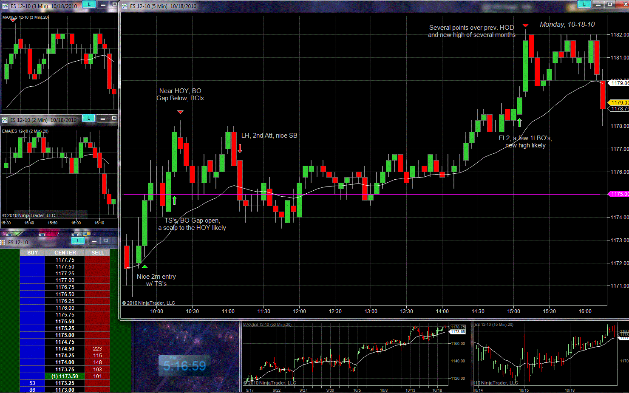The width and height of the screenshot is (629, 393).
Task: Maximize the 3 Min chart window
Action: click(113, 5)
